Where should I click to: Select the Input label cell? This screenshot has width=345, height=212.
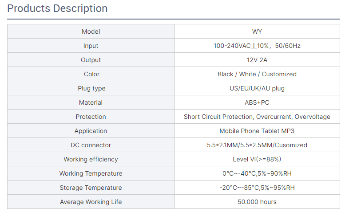[91, 46]
